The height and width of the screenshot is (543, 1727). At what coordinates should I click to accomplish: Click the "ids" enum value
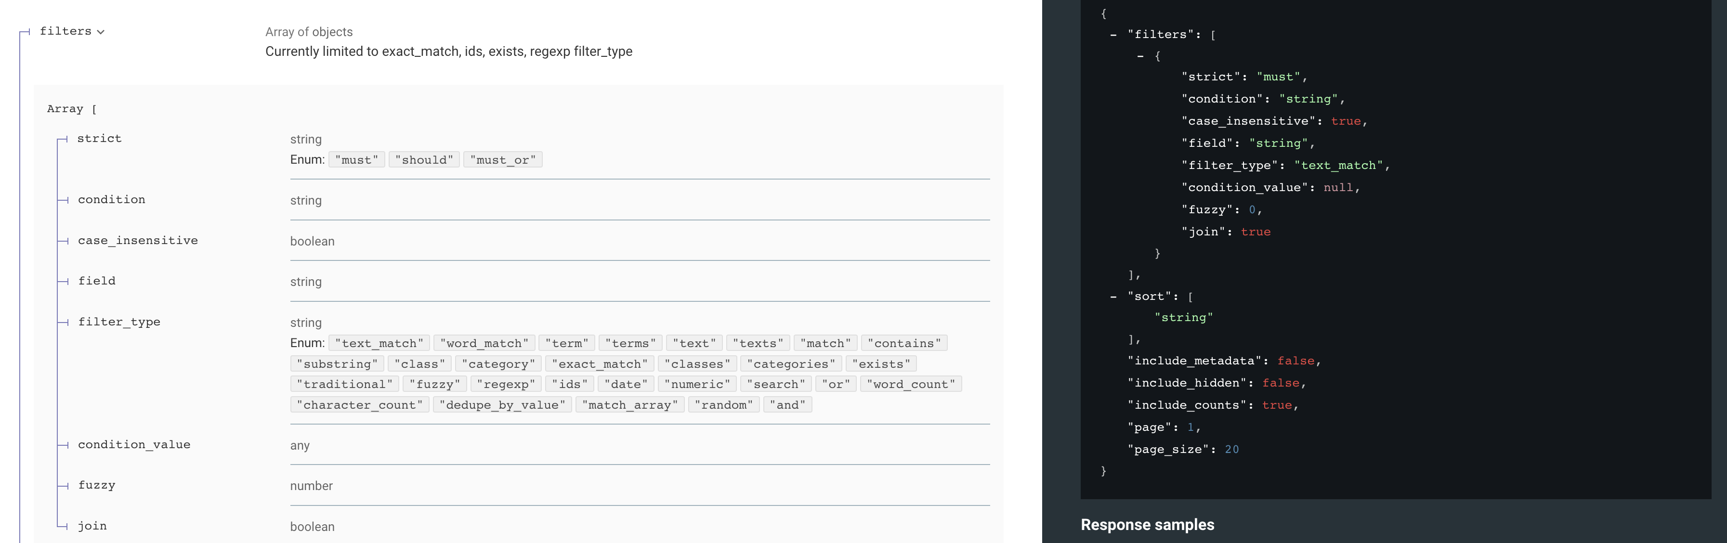(x=570, y=384)
